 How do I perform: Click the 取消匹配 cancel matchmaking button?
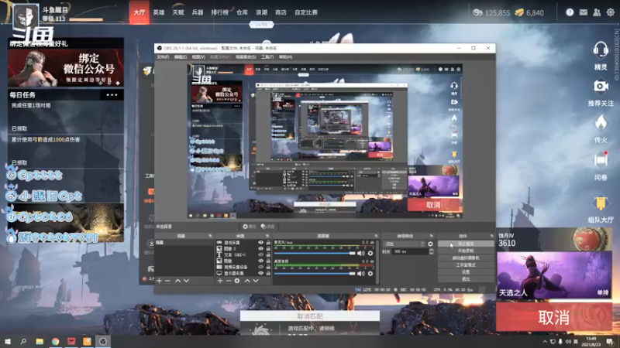pyautogui.click(x=309, y=316)
